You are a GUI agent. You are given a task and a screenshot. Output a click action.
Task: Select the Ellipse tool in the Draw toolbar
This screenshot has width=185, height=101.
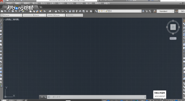(1, 51)
